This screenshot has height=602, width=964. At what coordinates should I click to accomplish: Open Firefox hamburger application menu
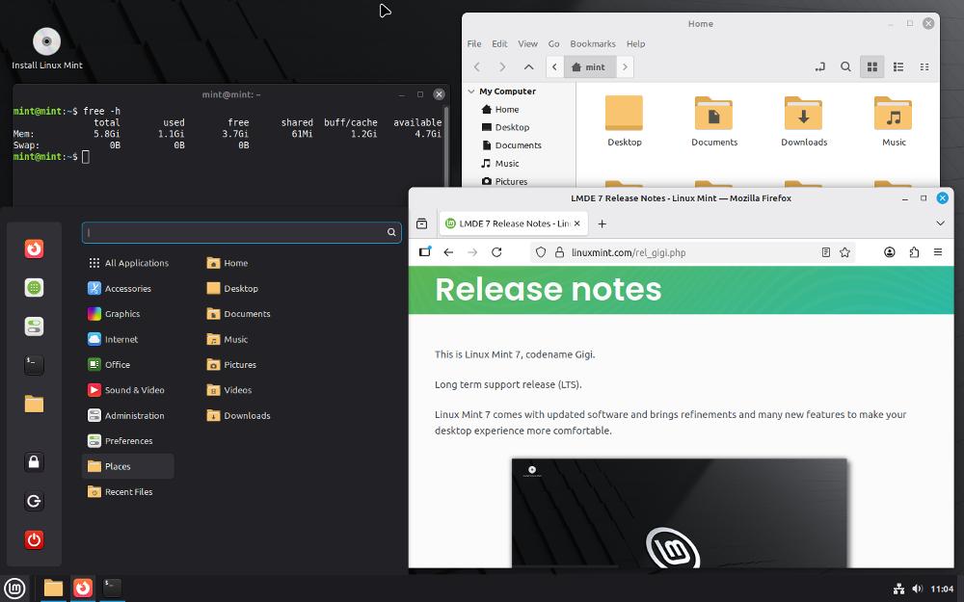(938, 252)
